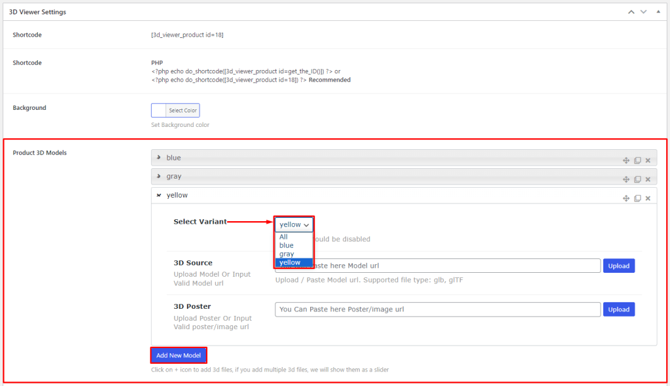Remove the blue model using its X icon
670x386 pixels.
point(648,160)
